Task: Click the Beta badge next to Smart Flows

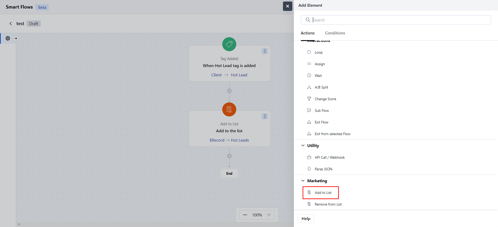Action: (x=42, y=7)
